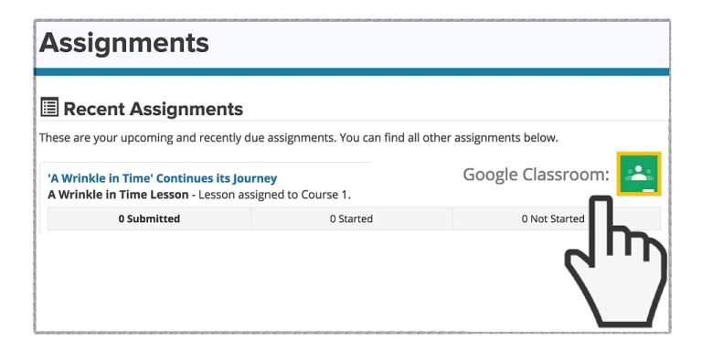Click the list icon beside Recent Assignments

pyautogui.click(x=49, y=108)
